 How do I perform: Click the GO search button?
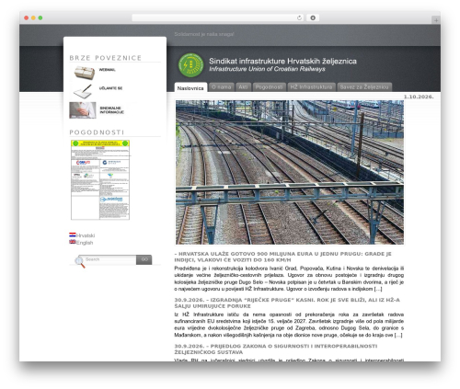pos(144,259)
